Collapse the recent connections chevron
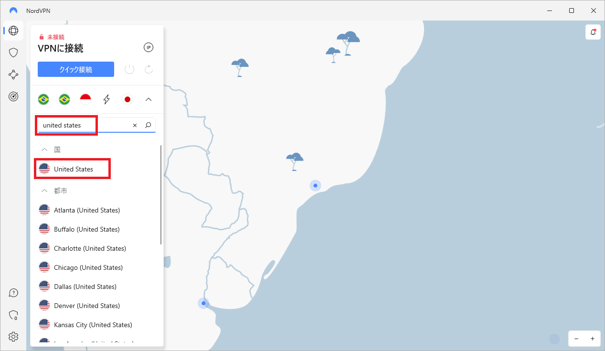The height and width of the screenshot is (351, 605). [149, 99]
